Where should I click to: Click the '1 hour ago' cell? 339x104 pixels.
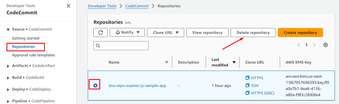click(x=221, y=85)
